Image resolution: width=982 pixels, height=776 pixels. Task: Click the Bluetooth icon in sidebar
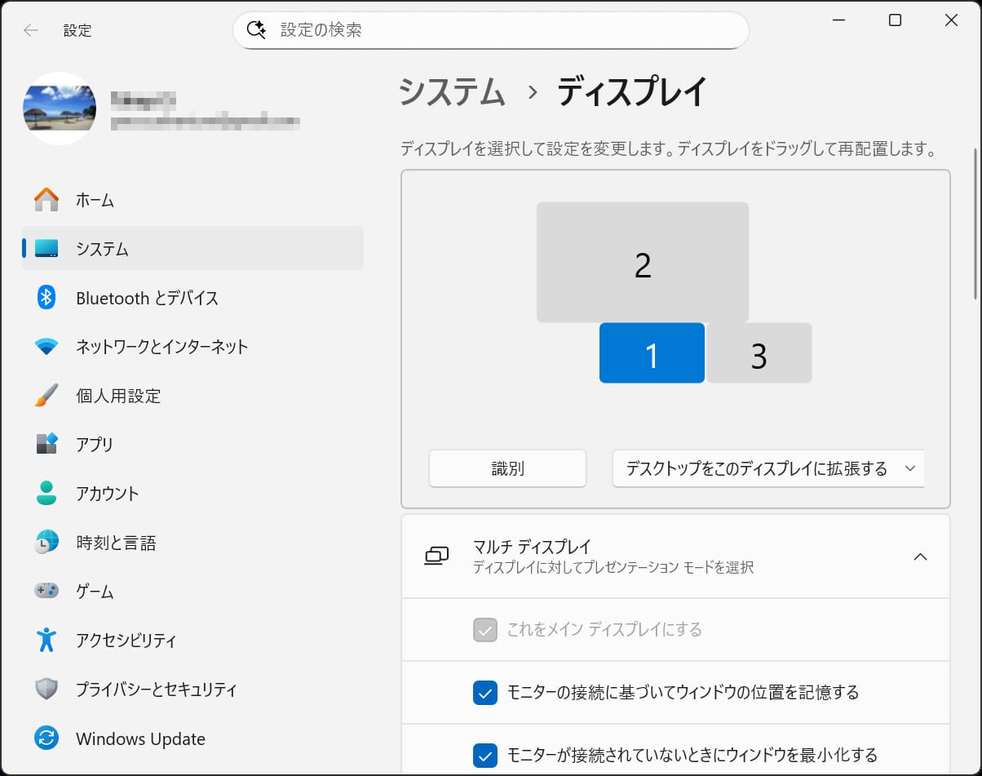(46, 298)
